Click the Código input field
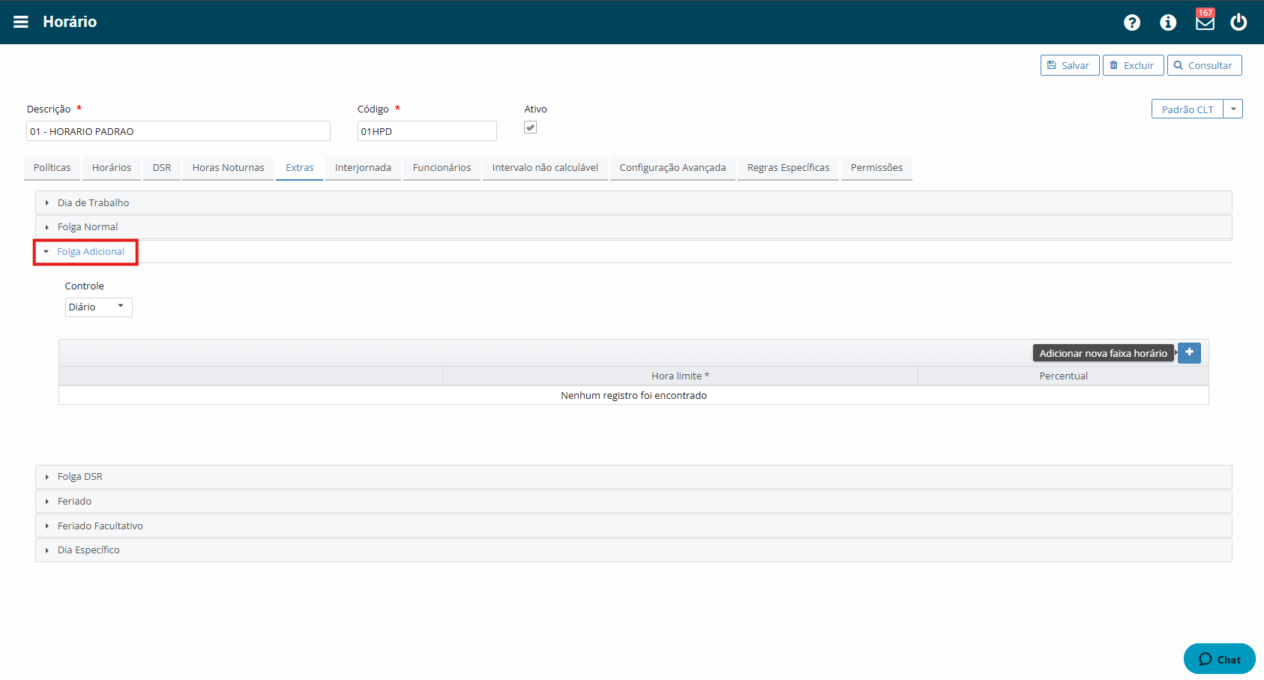 click(427, 131)
